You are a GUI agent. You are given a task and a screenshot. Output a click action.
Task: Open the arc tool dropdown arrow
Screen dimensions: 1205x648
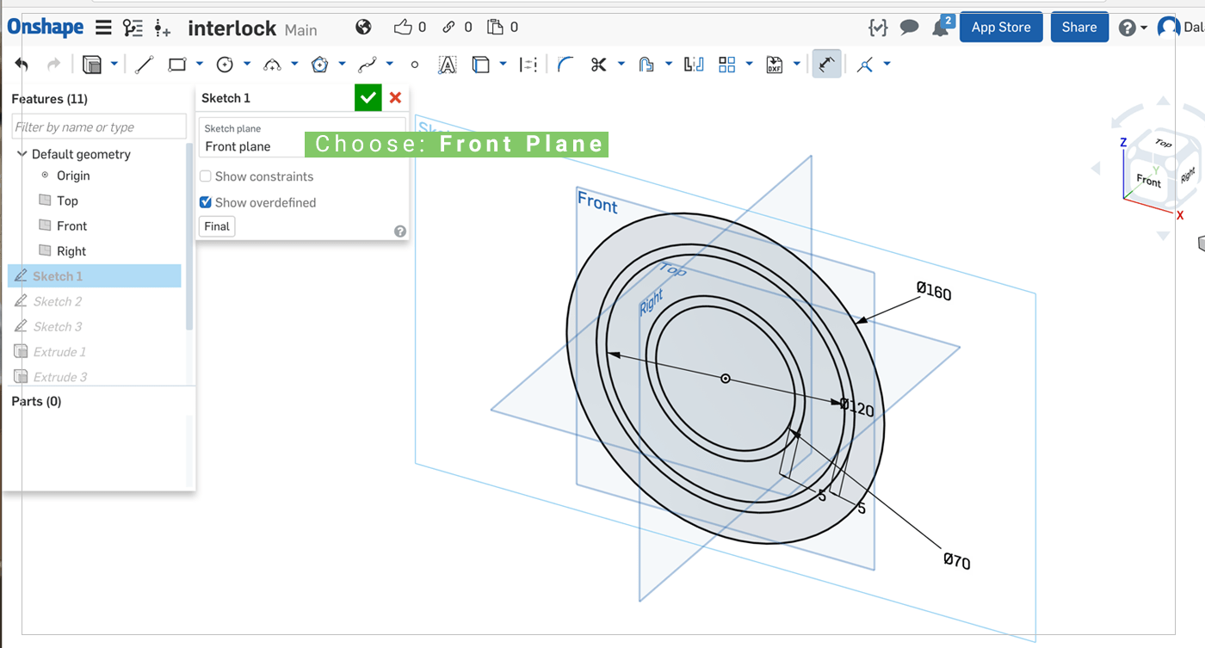[294, 65]
